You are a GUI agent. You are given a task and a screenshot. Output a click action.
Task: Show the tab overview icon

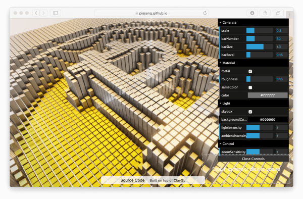tap(278, 13)
